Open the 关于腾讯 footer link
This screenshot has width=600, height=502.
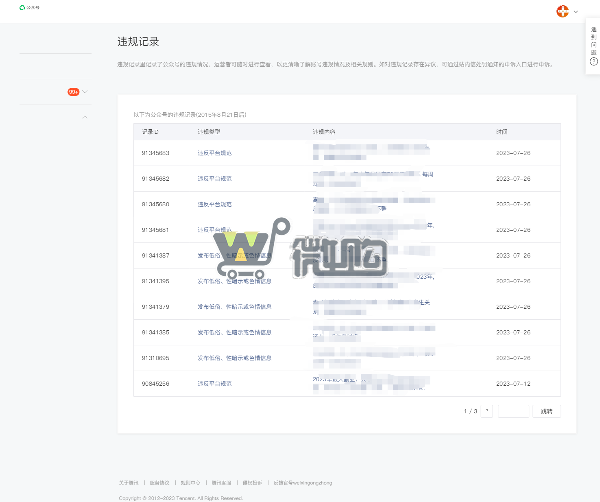(x=129, y=483)
